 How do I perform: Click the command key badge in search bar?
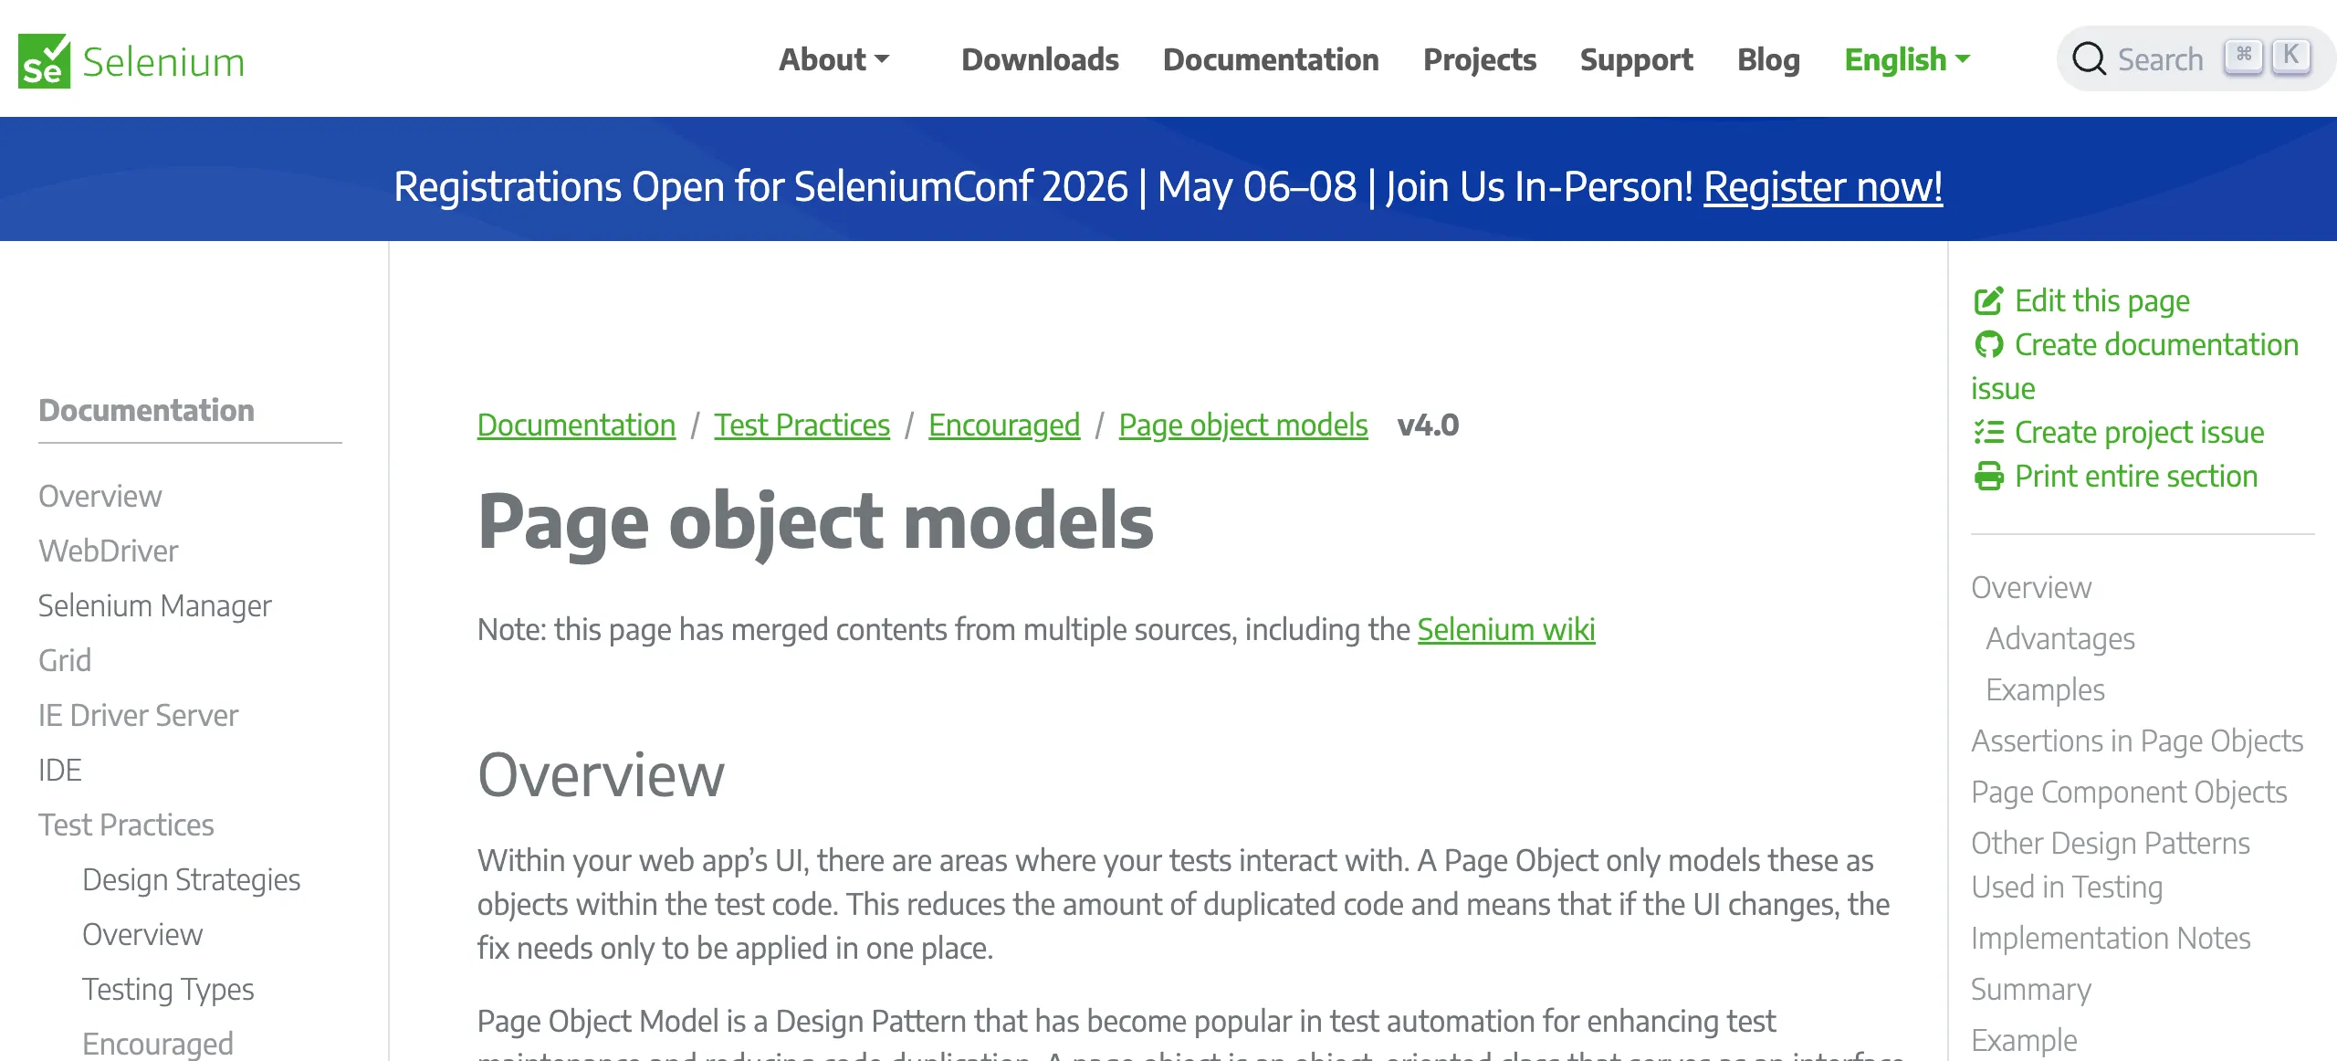pos(2243,56)
